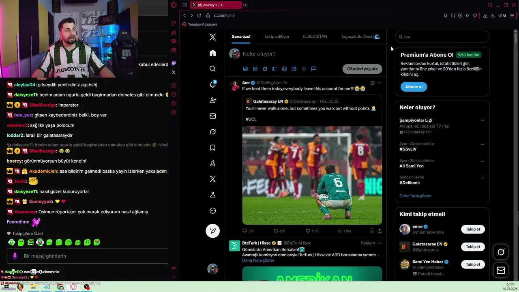Click the round compose post button in sidebar
Viewport: 519px width, 292px height.
212,231
